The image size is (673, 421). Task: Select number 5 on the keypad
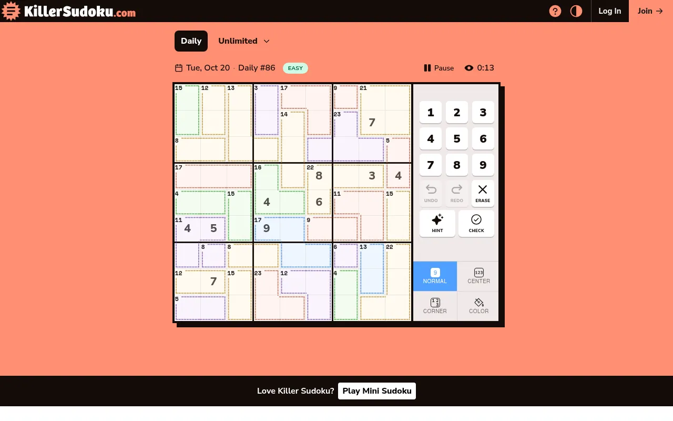tap(457, 138)
